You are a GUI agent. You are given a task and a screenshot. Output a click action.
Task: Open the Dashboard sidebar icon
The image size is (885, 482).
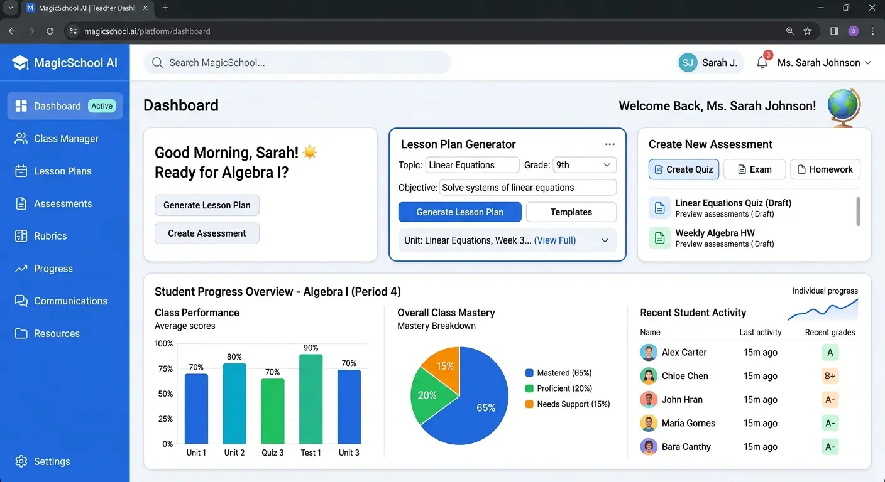click(20, 105)
